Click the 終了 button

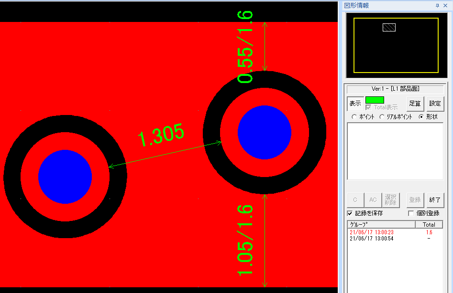(435, 200)
